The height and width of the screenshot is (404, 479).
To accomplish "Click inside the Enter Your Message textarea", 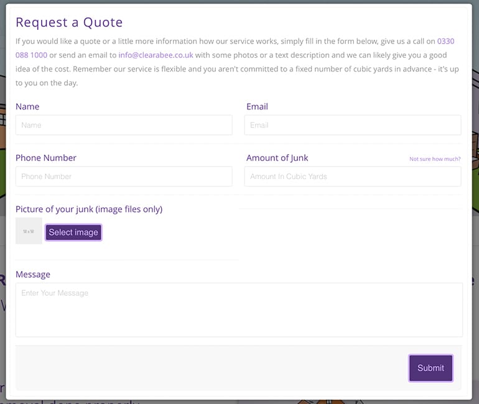I will 239,310.
